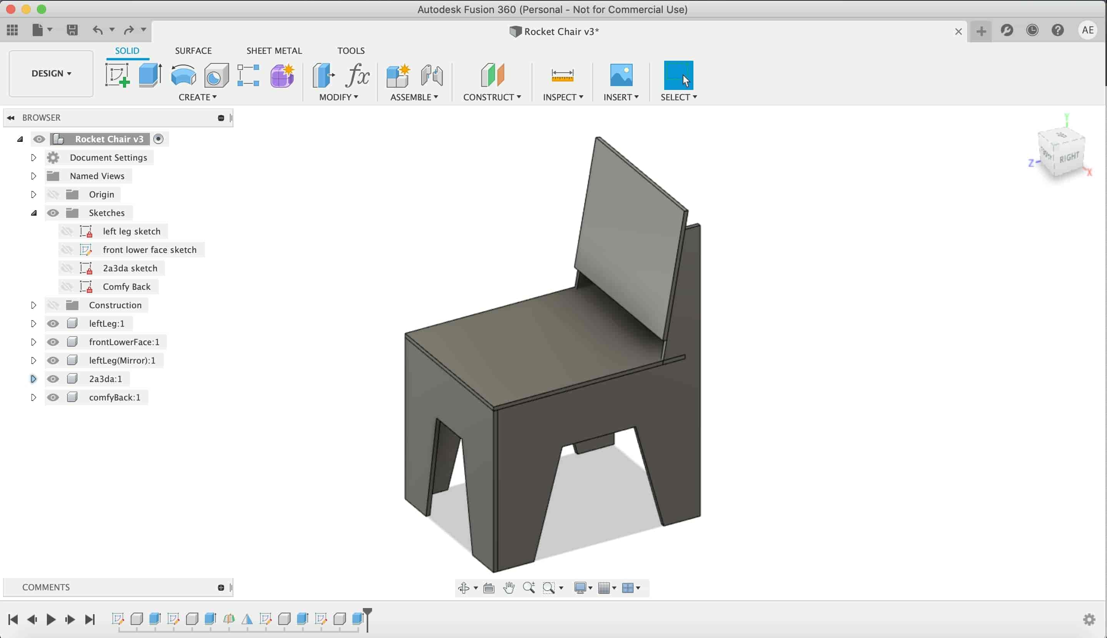Click the Save icon
The height and width of the screenshot is (638, 1107).
point(72,30)
